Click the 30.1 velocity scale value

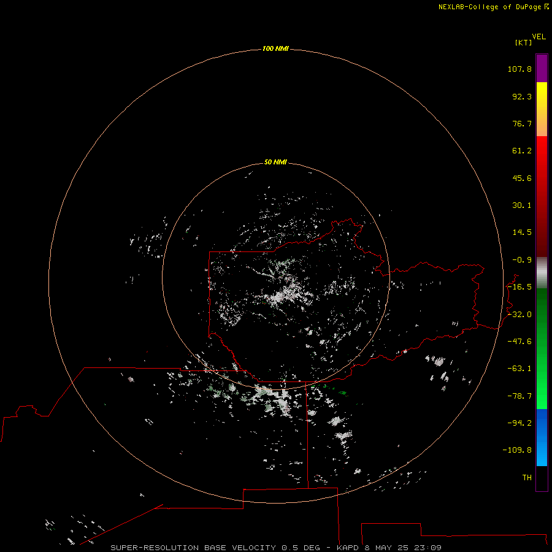tap(522, 205)
